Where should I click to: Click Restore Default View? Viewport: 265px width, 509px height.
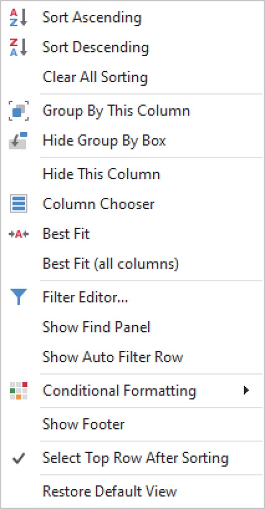tap(110, 492)
